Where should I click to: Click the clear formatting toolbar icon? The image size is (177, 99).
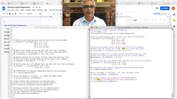tap(121, 14)
